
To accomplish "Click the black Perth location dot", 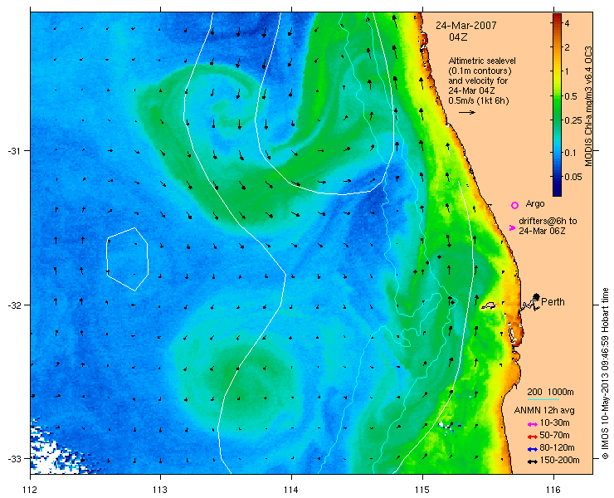I will pyautogui.click(x=537, y=296).
